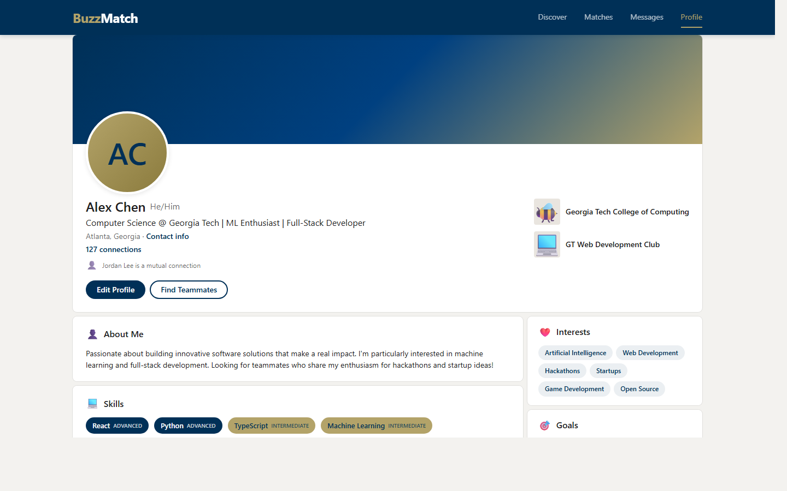The image size is (787, 491).
Task: Click the Computer Science headline text
Action: (x=226, y=223)
